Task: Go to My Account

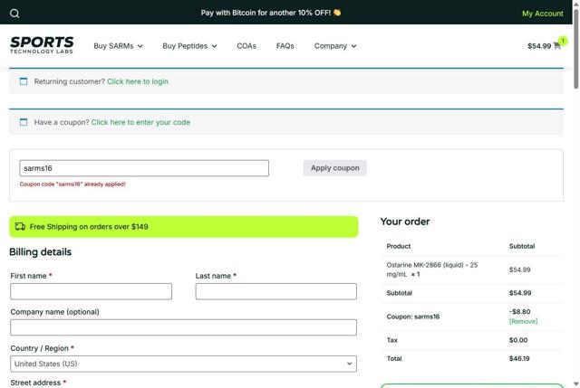Action: tap(543, 14)
